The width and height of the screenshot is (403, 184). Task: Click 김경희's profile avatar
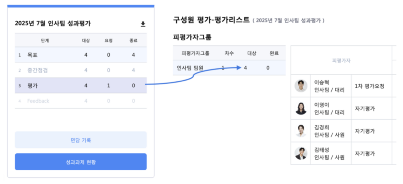pyautogui.click(x=301, y=131)
